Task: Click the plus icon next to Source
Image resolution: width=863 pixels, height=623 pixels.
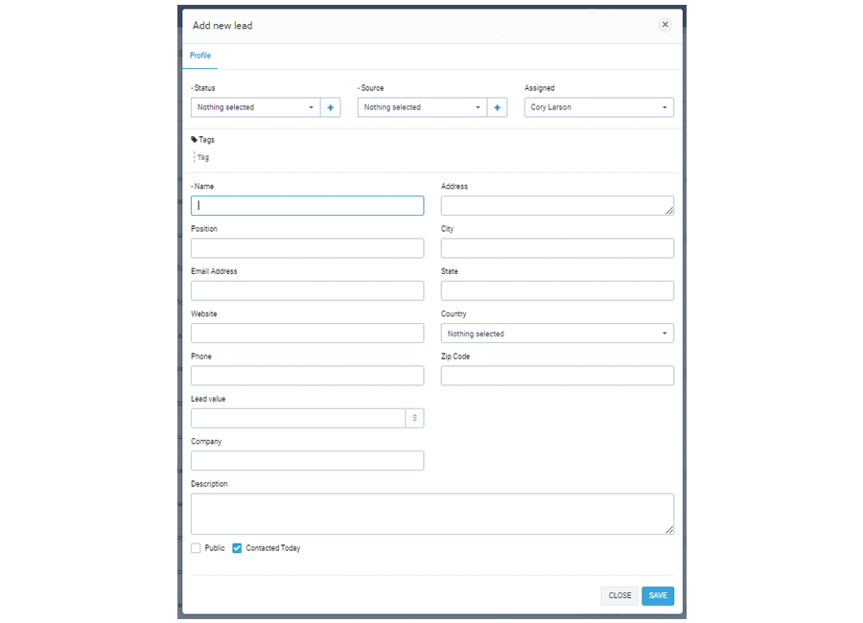Action: pyautogui.click(x=497, y=107)
